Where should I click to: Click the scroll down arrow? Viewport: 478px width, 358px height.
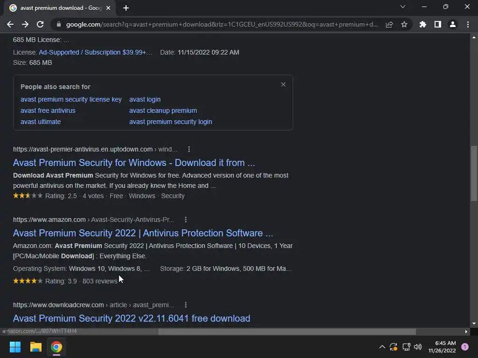474,324
